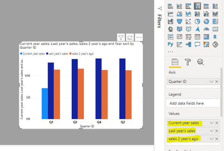
Task: Select the Decomposition tree visual
Action: pos(188,44)
